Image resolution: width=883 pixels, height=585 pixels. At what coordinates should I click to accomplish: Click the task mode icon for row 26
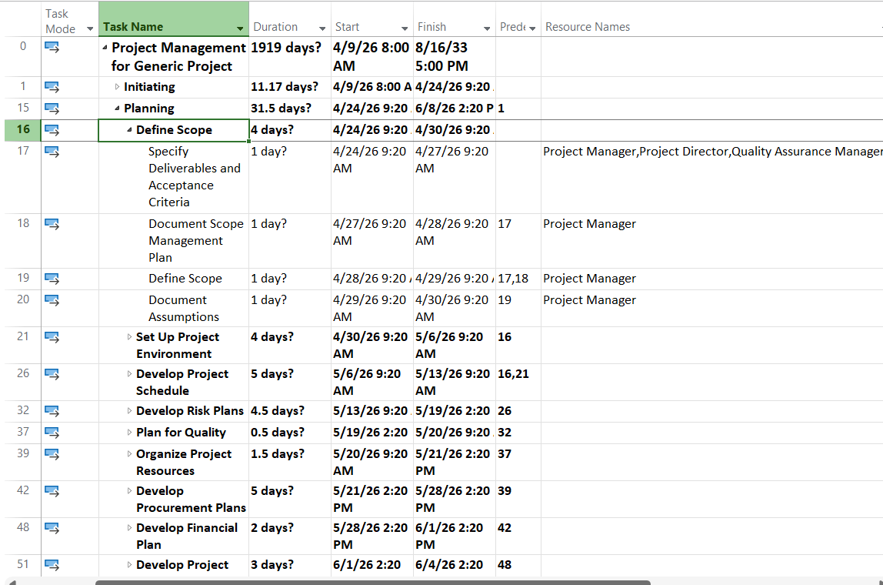pos(52,374)
